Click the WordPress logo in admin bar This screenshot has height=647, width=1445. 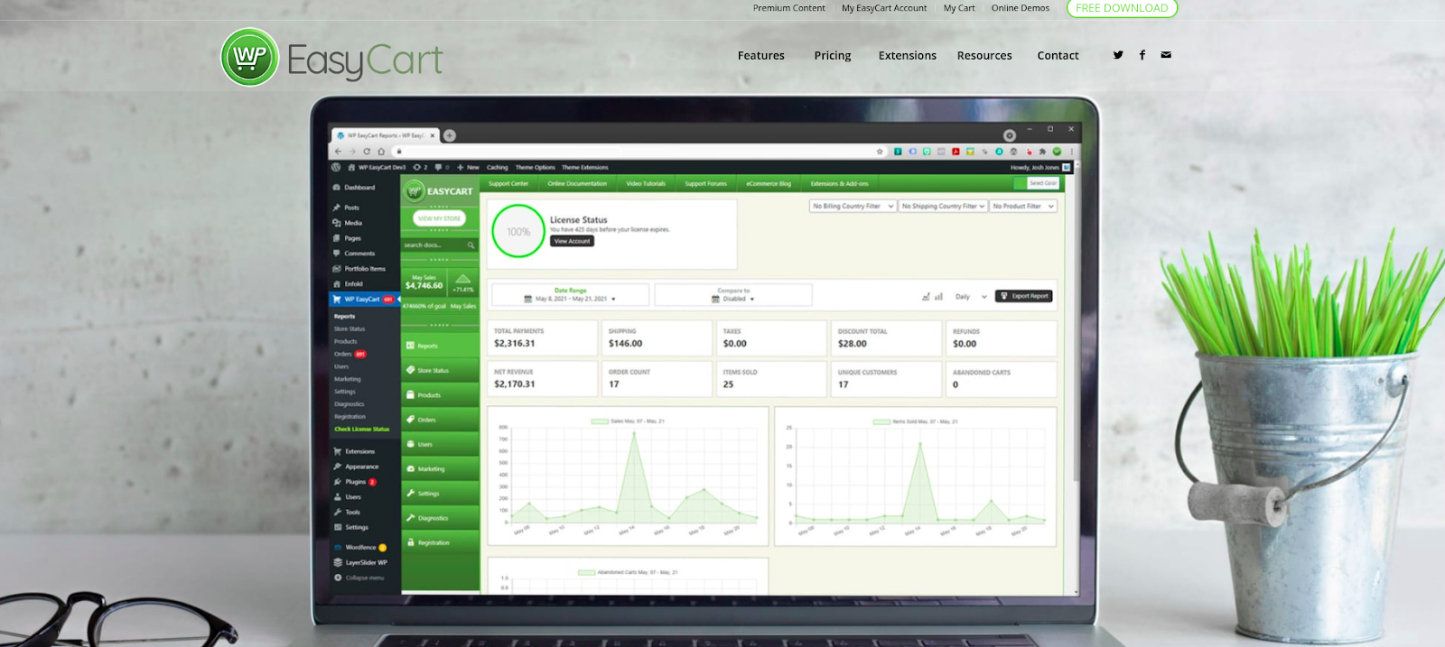(x=336, y=167)
